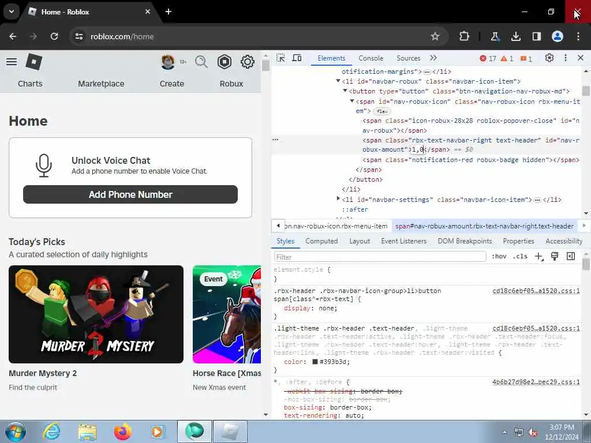Click the DevTools error count icon
This screenshot has height=443, width=591.
488,58
